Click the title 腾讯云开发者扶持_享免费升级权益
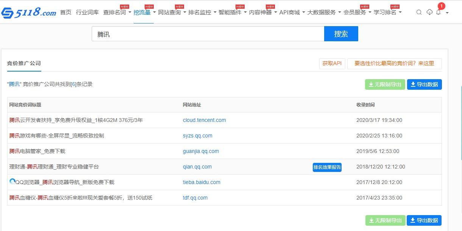The height and width of the screenshot is (231, 462). click(76, 120)
